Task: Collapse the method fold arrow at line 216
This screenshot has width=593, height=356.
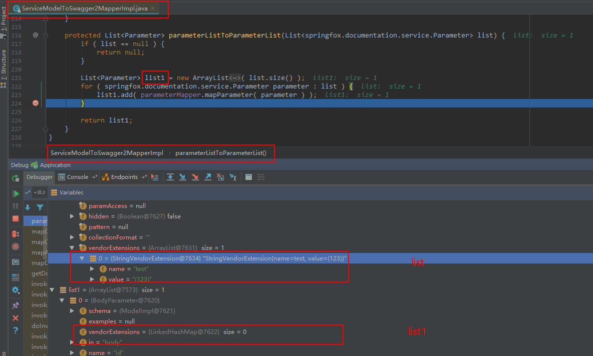Action: (x=46, y=35)
